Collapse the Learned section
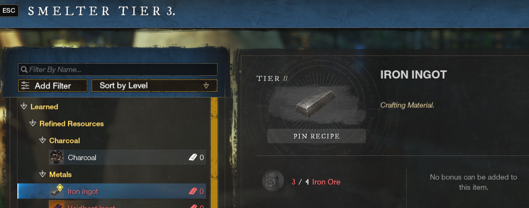This screenshot has width=529, height=208. pos(24,107)
